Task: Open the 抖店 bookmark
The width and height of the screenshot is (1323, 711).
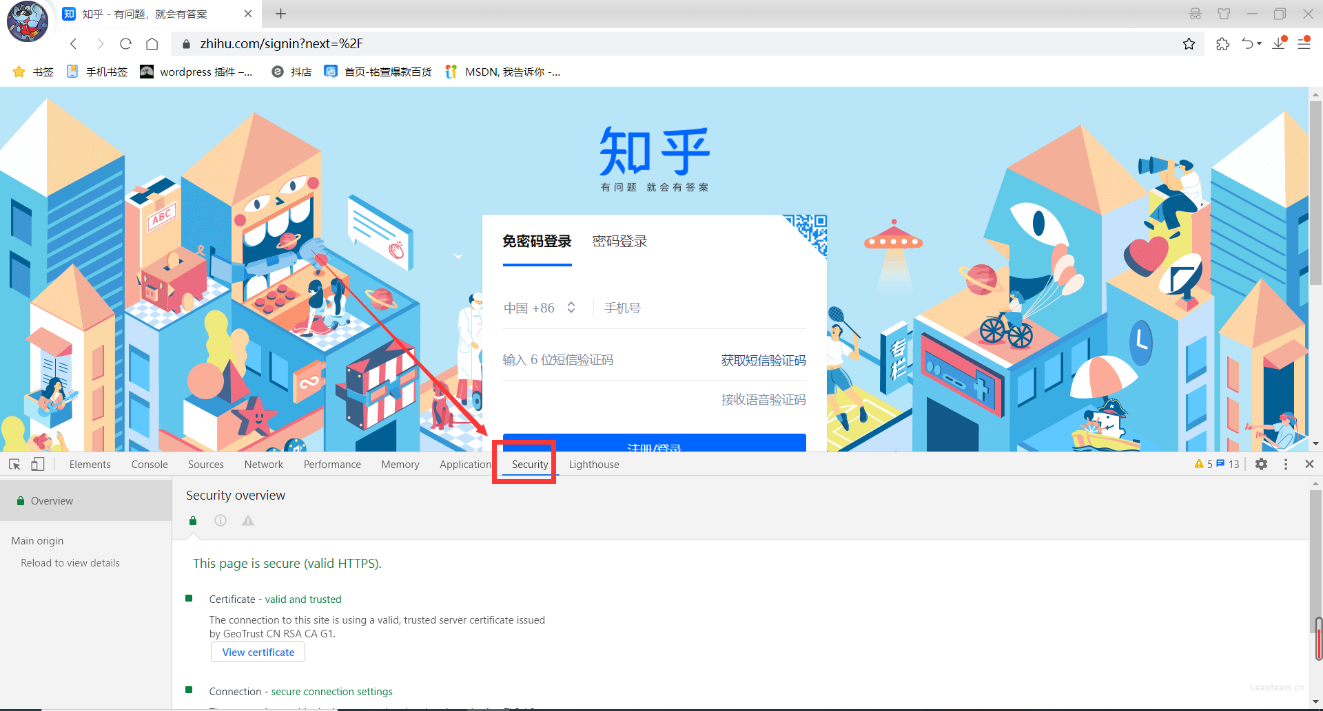Action: (x=291, y=72)
